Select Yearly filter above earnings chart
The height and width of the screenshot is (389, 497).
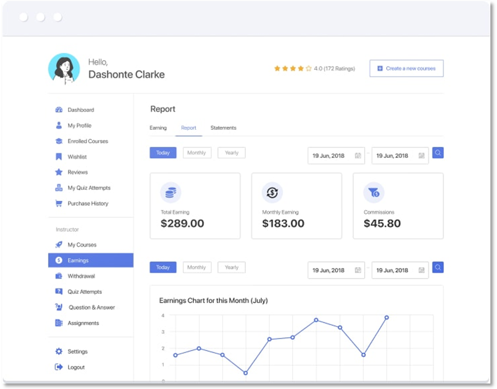pyautogui.click(x=231, y=267)
